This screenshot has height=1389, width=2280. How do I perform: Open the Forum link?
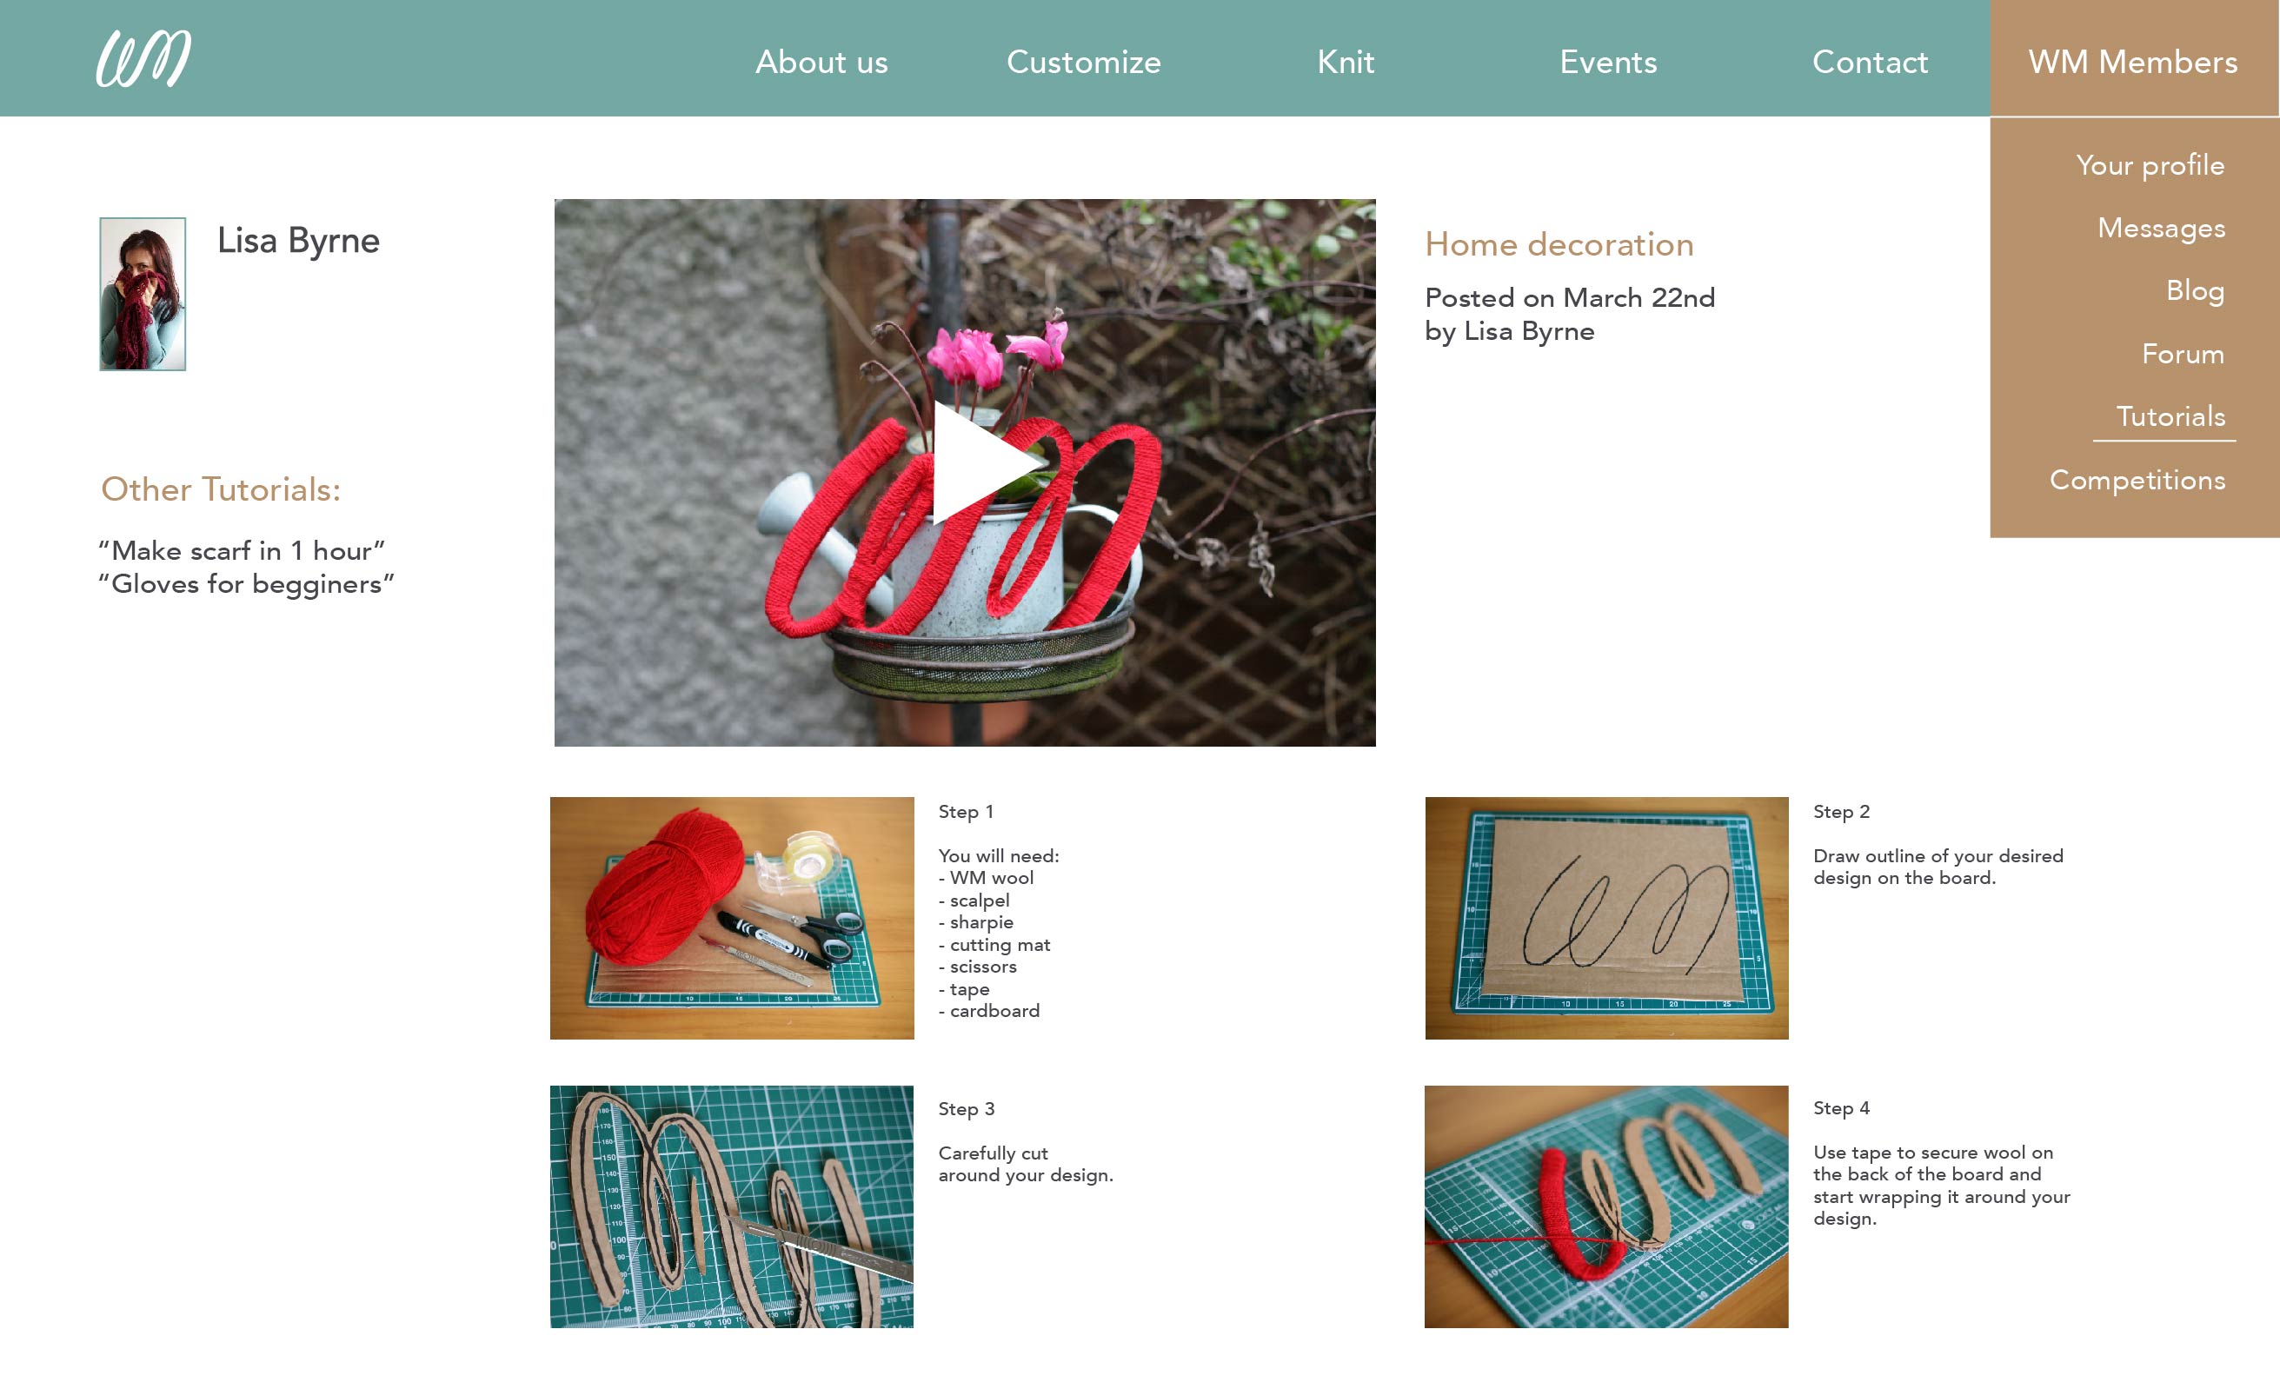(x=2183, y=354)
